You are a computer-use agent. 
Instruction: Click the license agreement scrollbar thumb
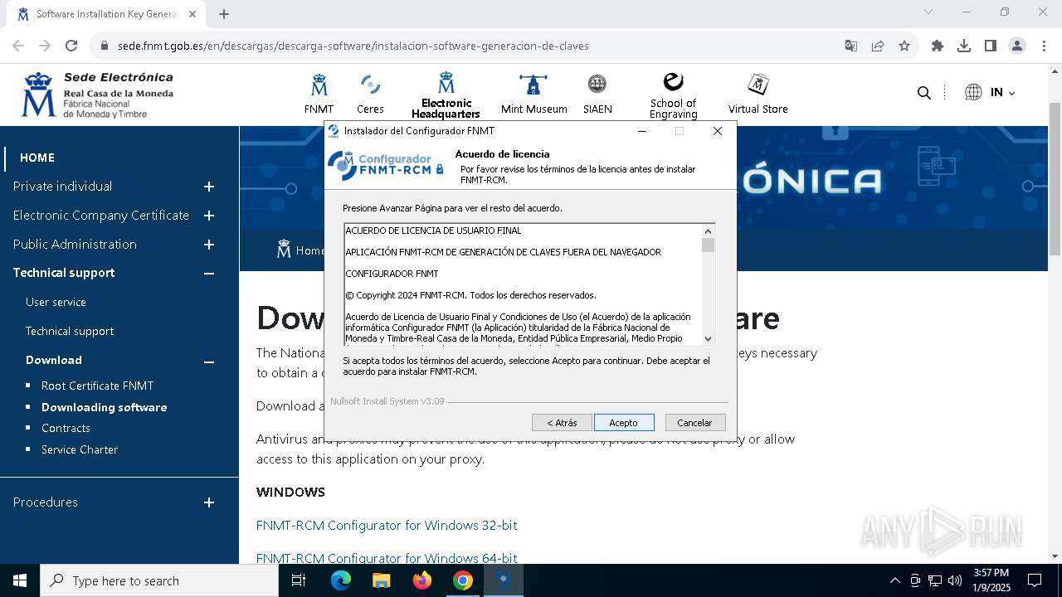pos(708,245)
